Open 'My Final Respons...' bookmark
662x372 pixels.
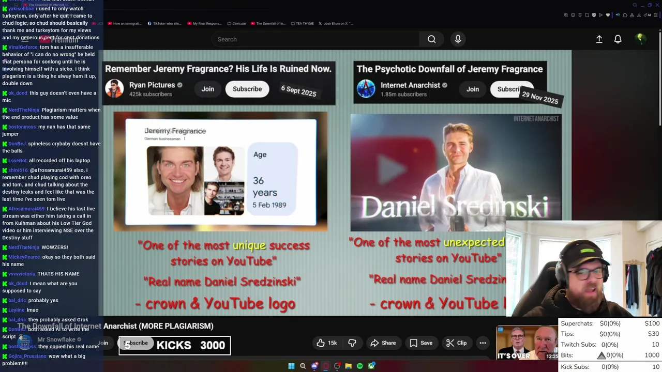click(204, 23)
